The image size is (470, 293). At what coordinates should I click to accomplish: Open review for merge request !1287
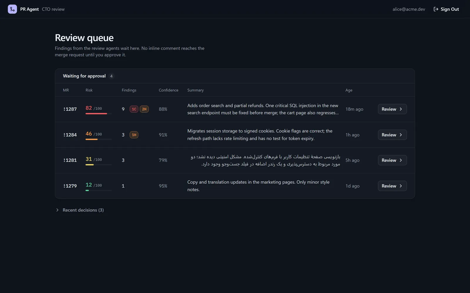[392, 109]
